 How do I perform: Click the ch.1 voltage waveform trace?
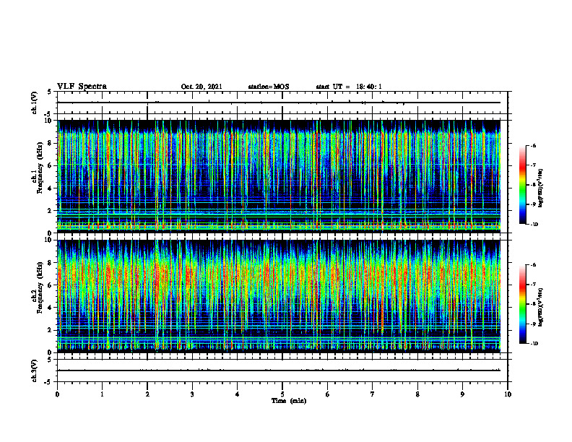point(279,103)
